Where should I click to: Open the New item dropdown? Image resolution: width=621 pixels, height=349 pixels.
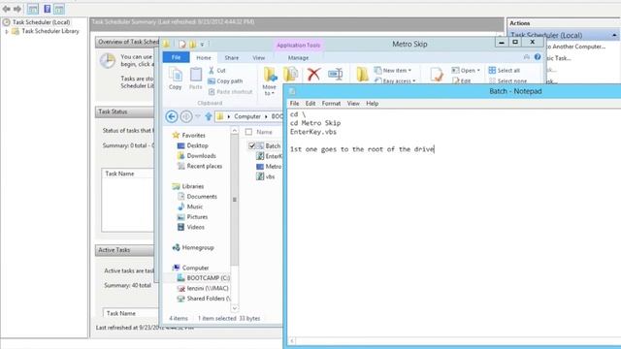click(393, 71)
